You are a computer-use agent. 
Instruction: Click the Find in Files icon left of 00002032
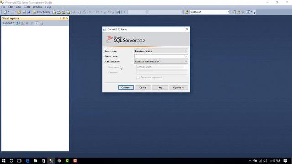[187, 12]
